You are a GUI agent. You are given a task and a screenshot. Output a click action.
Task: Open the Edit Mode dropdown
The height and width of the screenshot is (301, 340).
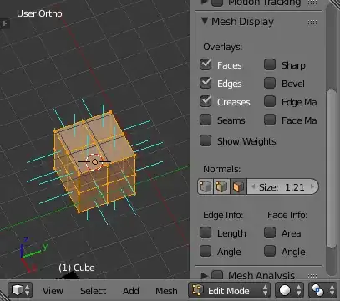pos(230,290)
